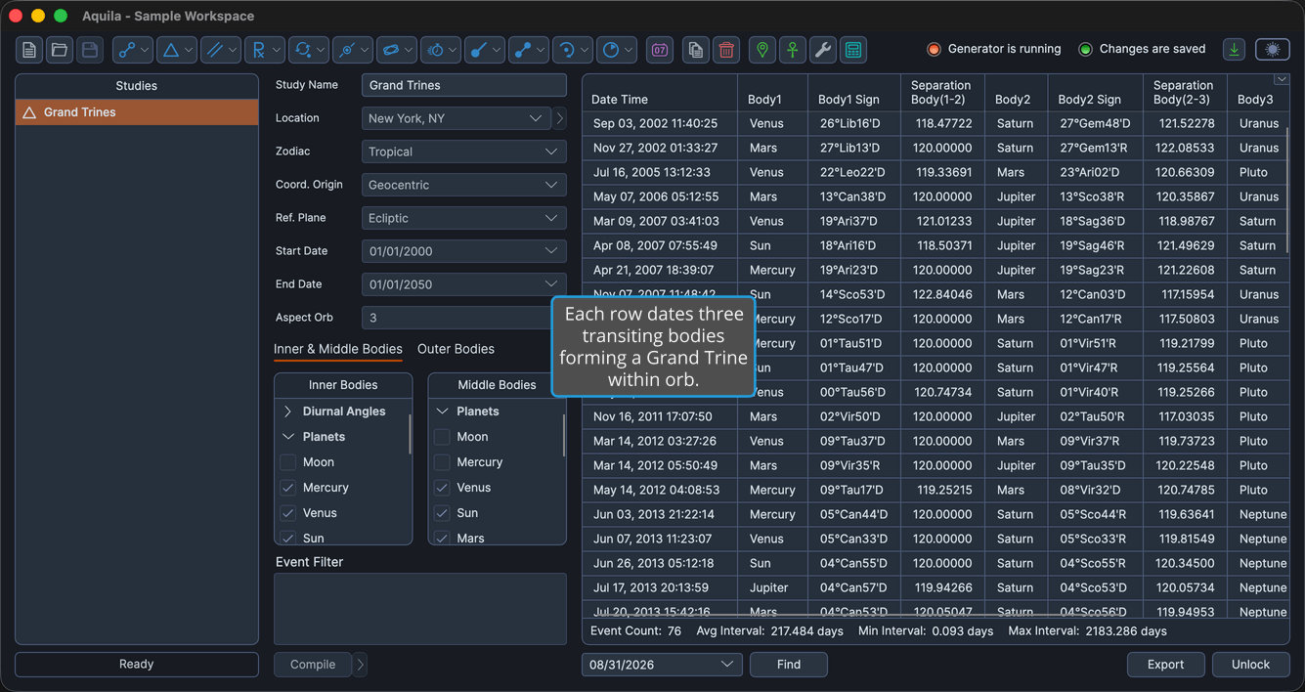The image size is (1305, 692).
Task: Expand the Diurnal Angles tree group
Action: tap(287, 411)
